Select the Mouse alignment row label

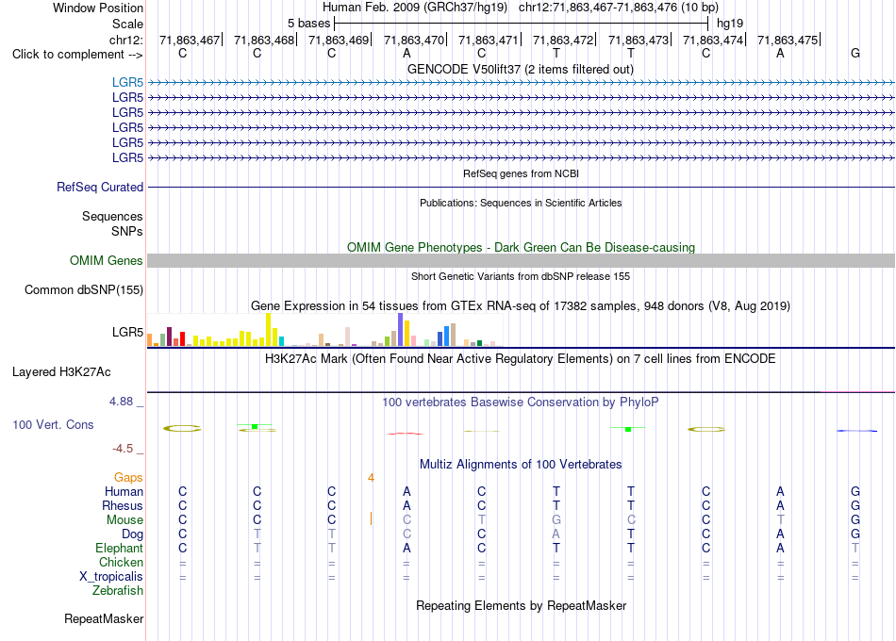tap(124, 520)
